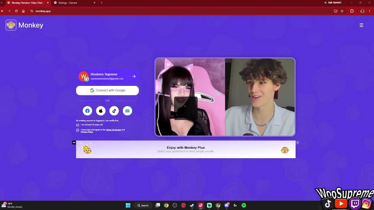Screen dimensions: 374x210
Task: Open Task View on taskbar
Action: [158, 205]
